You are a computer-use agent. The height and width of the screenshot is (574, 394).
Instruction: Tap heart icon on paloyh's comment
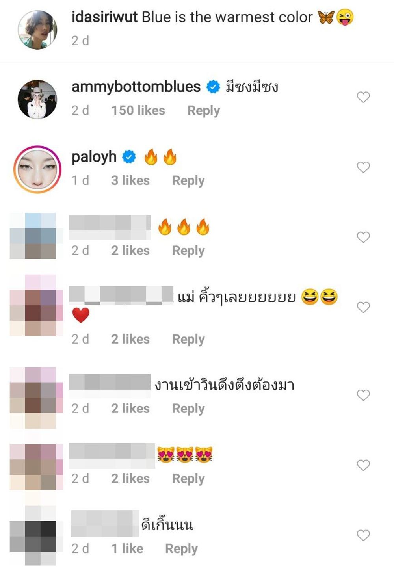pyautogui.click(x=363, y=167)
